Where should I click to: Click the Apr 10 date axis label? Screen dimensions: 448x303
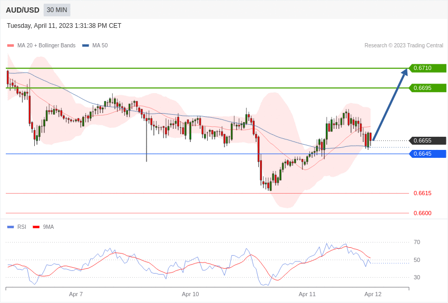pos(190,294)
